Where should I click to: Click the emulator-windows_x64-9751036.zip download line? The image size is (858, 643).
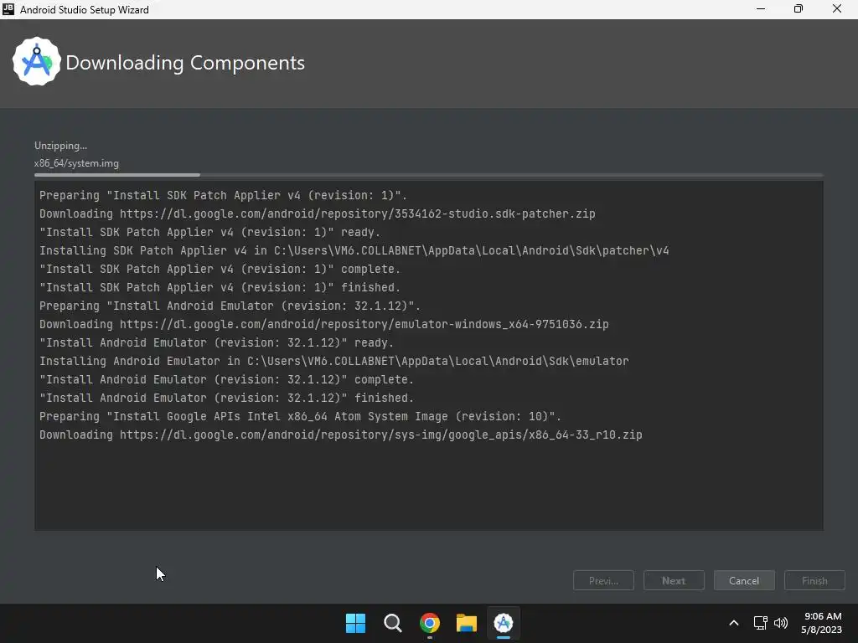point(324,324)
